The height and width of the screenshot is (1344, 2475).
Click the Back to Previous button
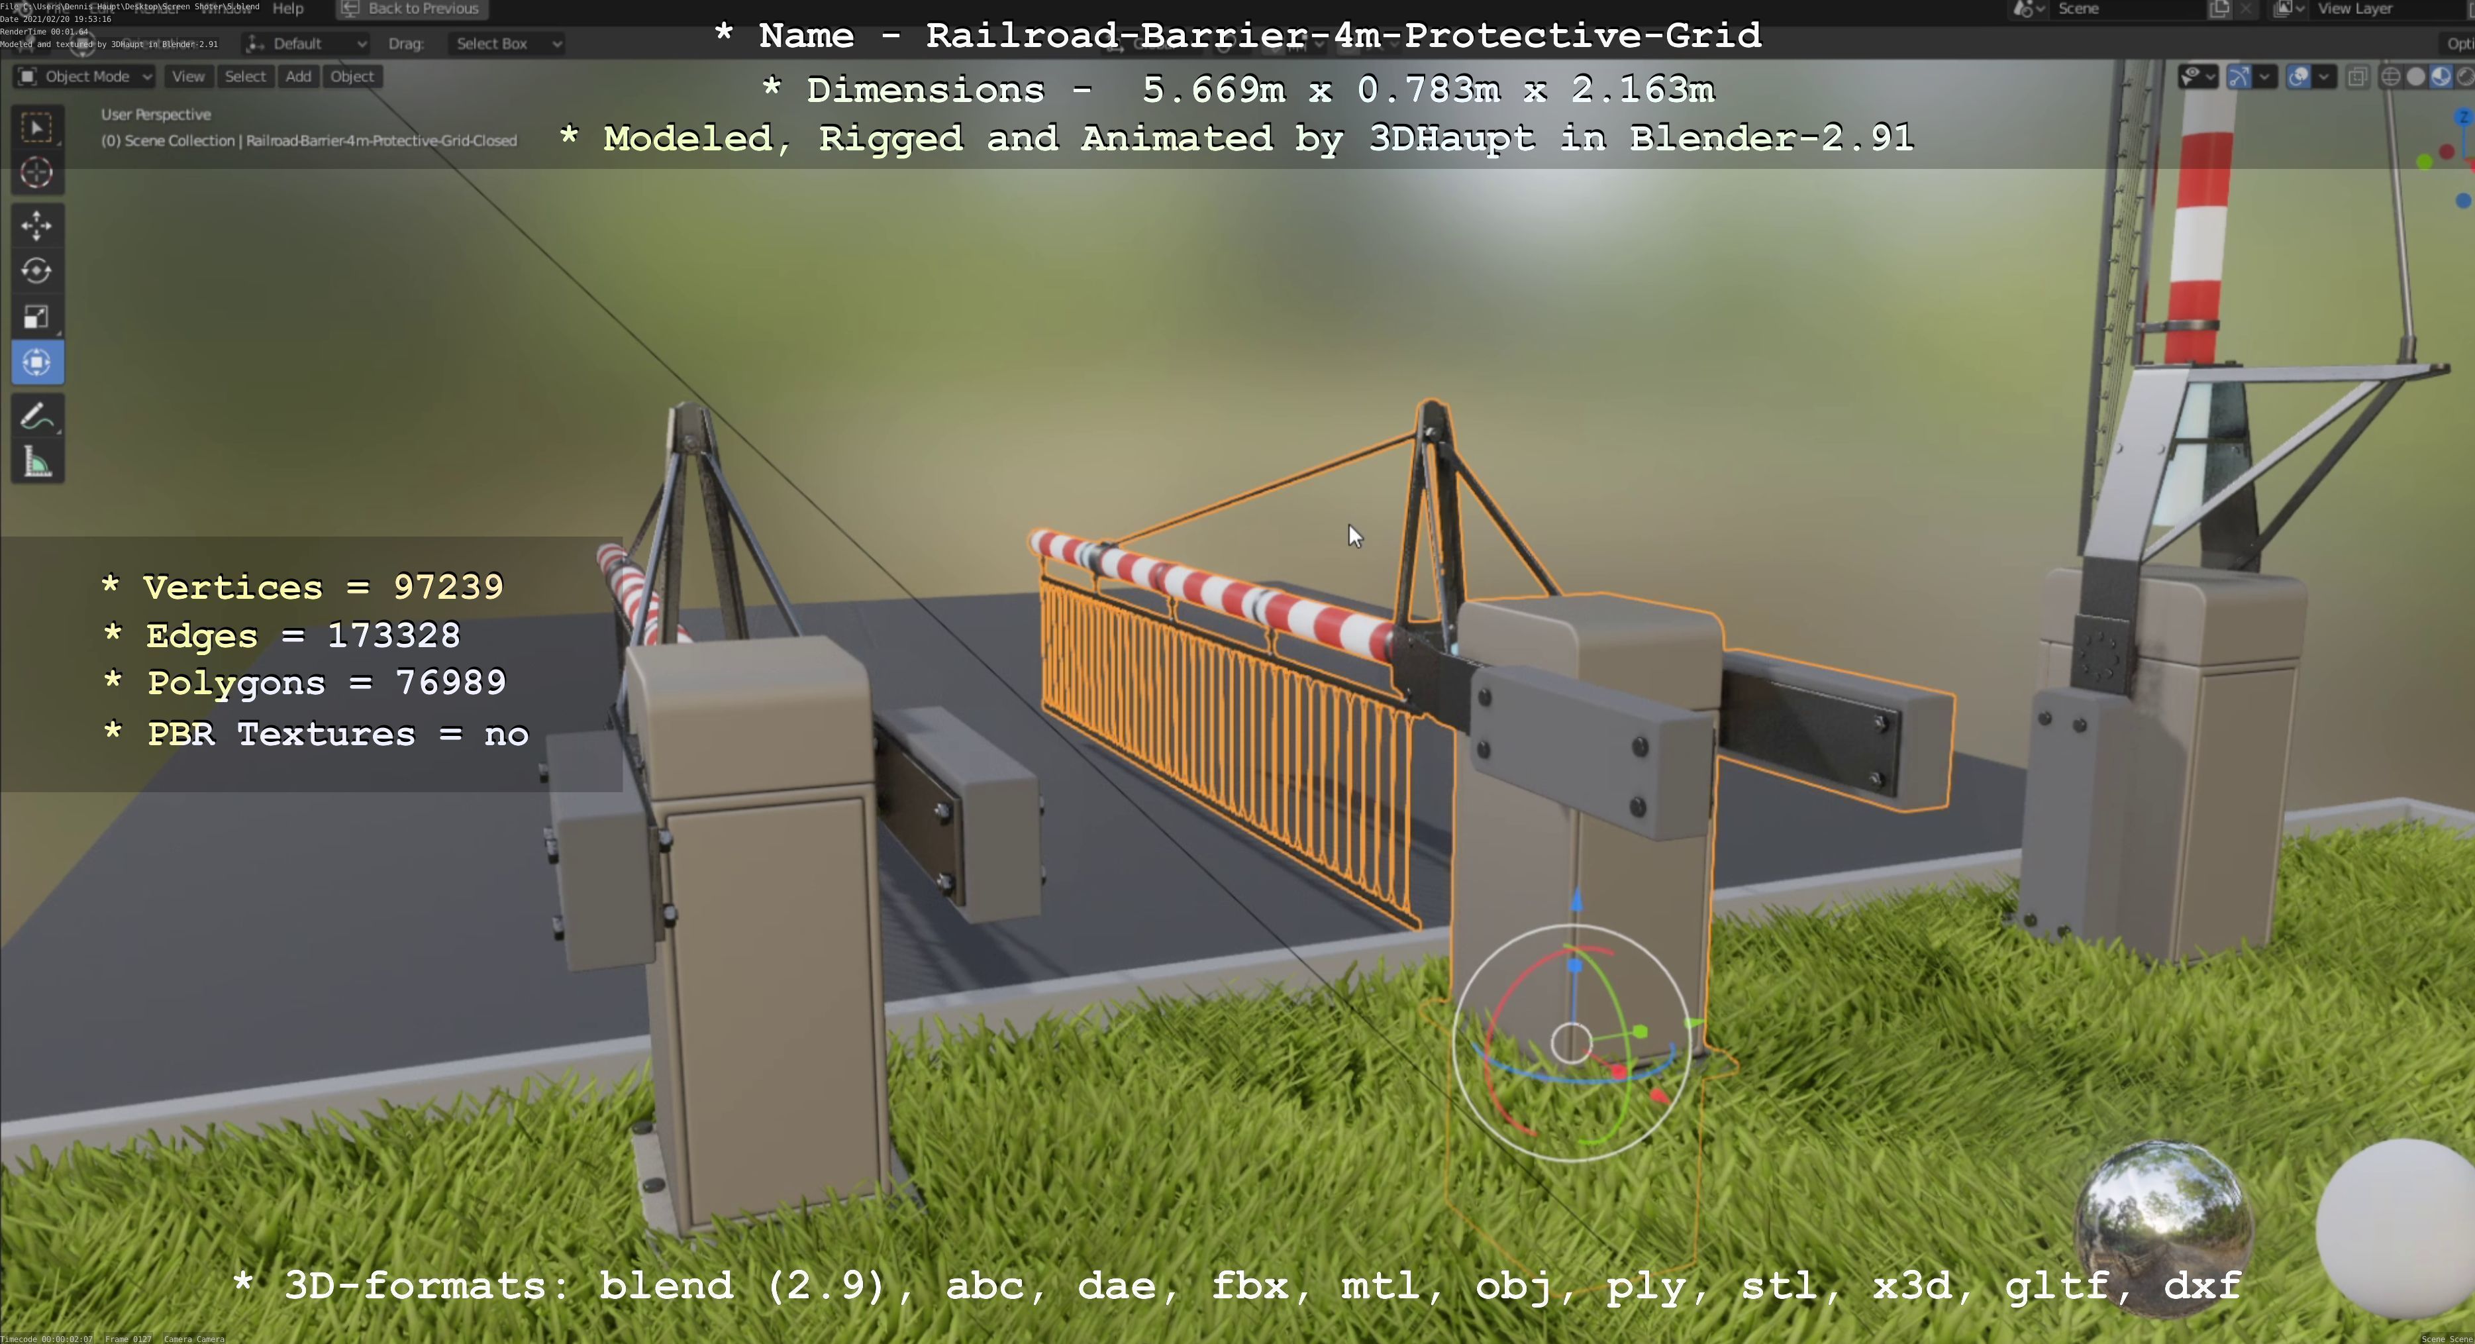[412, 9]
